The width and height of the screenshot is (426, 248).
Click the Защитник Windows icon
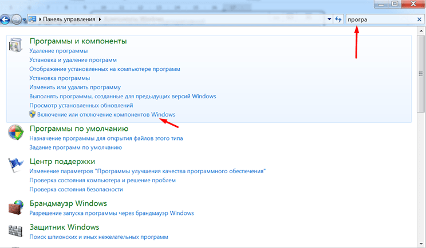tap(15, 230)
